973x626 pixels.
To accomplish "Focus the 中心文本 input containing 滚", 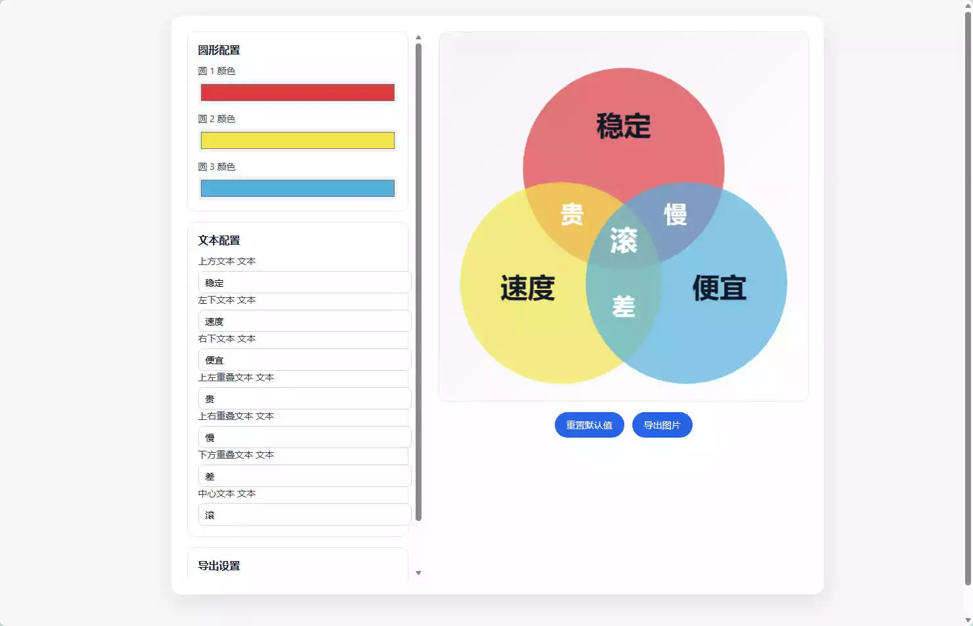I will click(305, 514).
